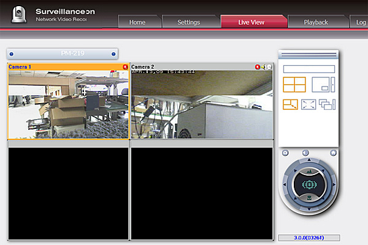Switch to the Settings tab
The width and height of the screenshot is (368, 245).
[189, 22]
